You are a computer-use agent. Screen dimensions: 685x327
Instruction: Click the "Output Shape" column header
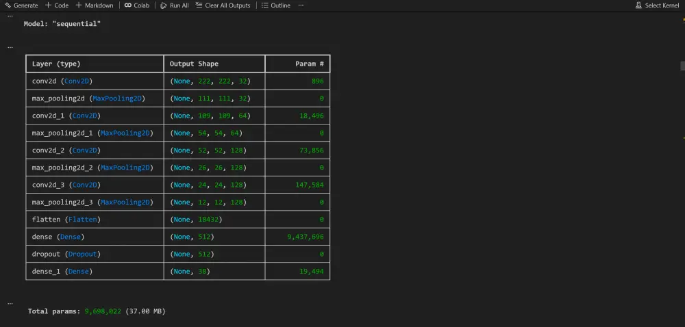pos(194,64)
